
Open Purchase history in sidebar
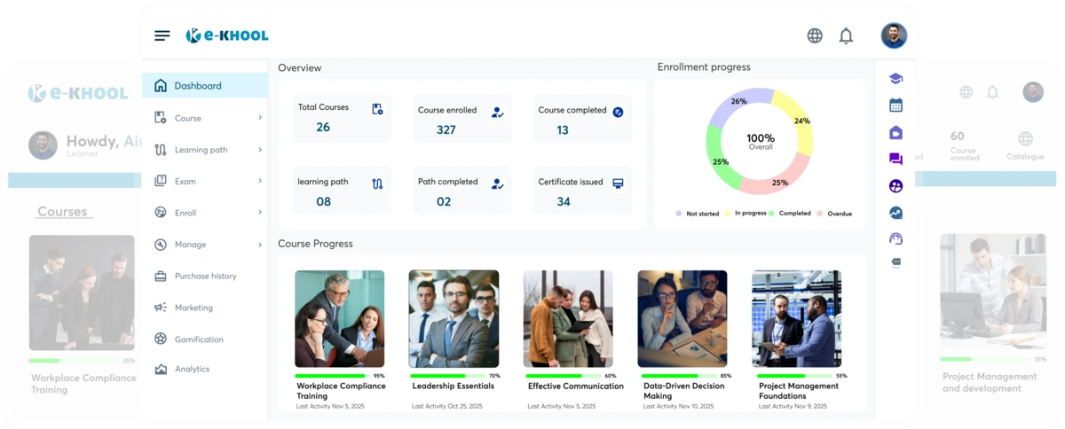click(205, 277)
